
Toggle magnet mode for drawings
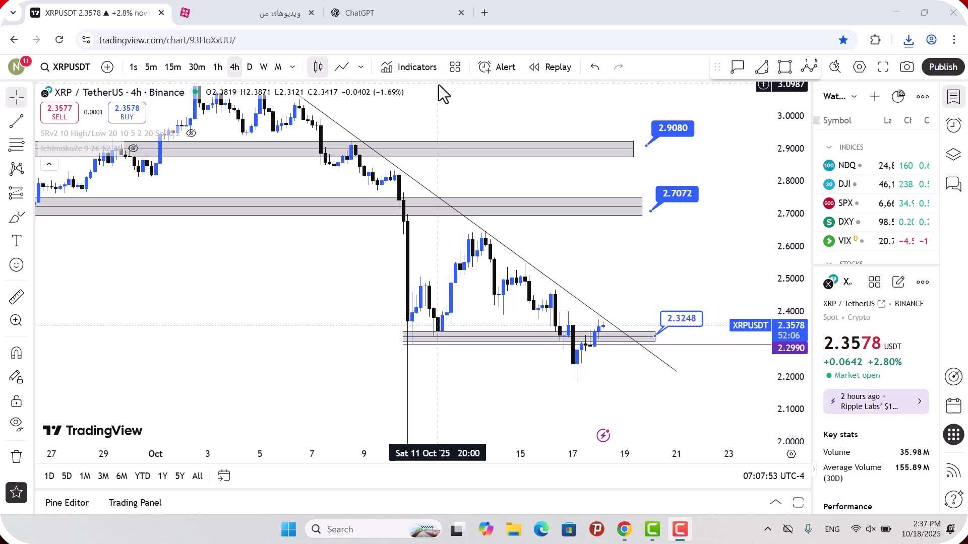[16, 353]
